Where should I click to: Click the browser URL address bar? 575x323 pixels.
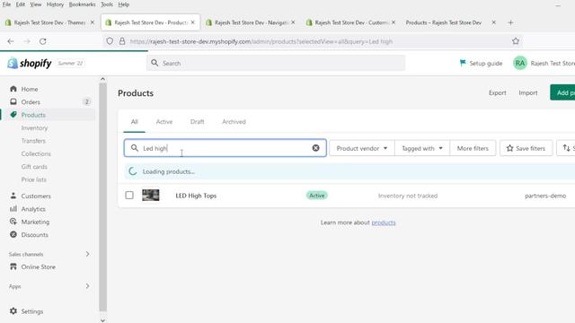pyautogui.click(x=312, y=41)
